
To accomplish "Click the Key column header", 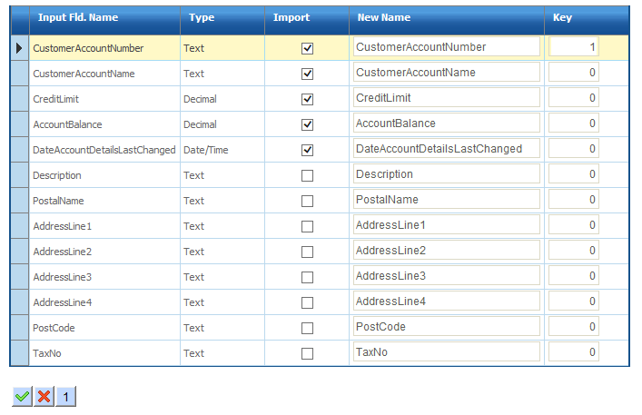I will pos(562,18).
